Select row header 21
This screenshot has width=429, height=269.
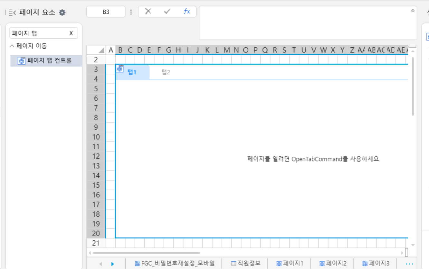[96, 243]
